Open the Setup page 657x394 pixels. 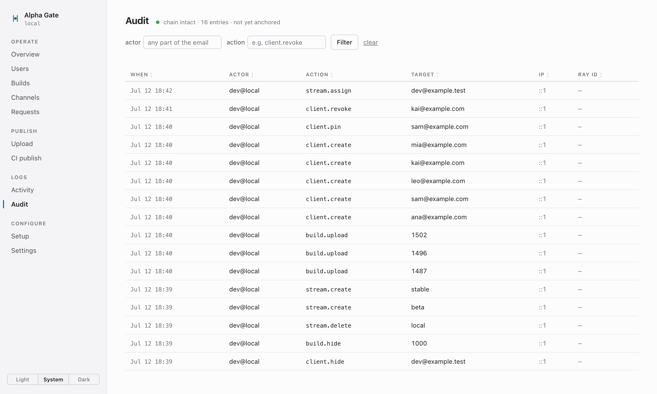[x=20, y=236]
